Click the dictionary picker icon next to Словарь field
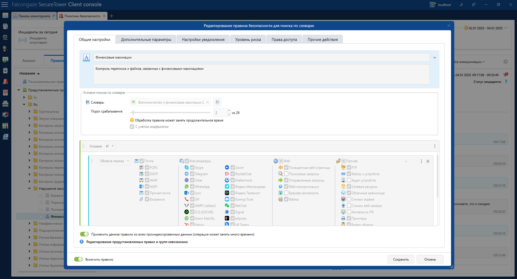 click(x=217, y=102)
